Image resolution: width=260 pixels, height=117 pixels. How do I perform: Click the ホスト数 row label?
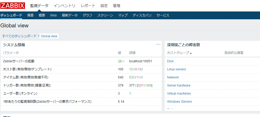(27, 69)
